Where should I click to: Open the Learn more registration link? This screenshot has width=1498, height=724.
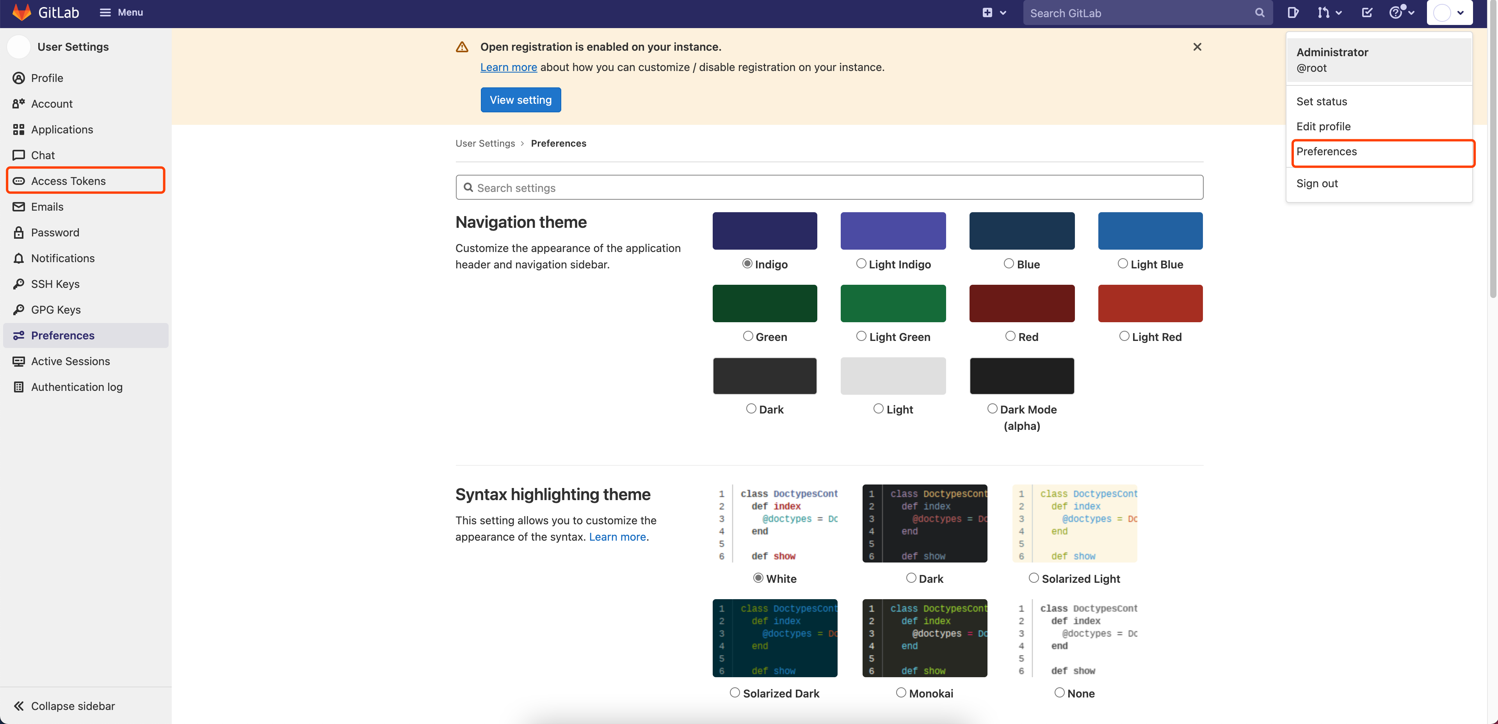point(508,67)
